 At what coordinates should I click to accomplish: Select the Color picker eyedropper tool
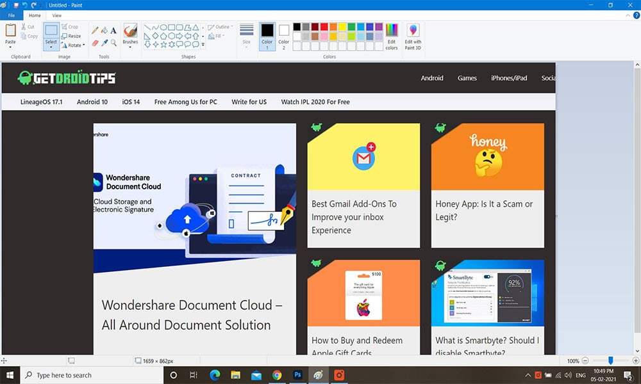pyautogui.click(x=104, y=43)
